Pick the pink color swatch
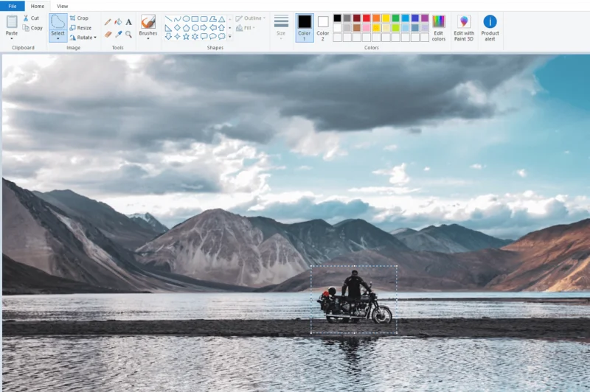590x392 pixels. tap(367, 28)
